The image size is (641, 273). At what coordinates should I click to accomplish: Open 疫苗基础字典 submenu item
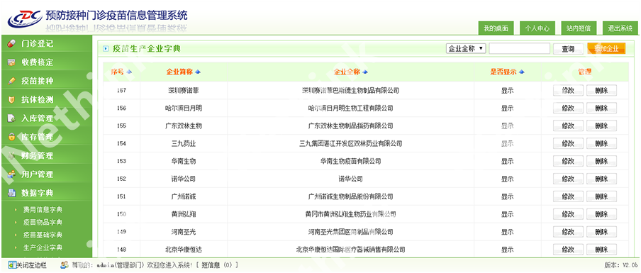[43, 235]
